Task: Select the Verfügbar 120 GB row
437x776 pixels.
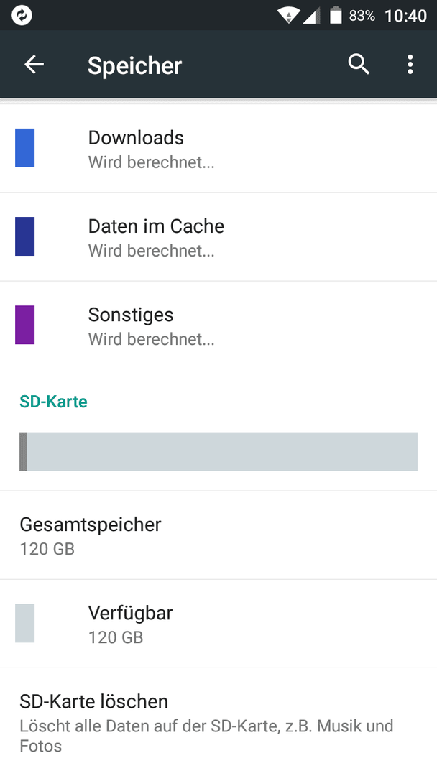Action: click(218, 624)
